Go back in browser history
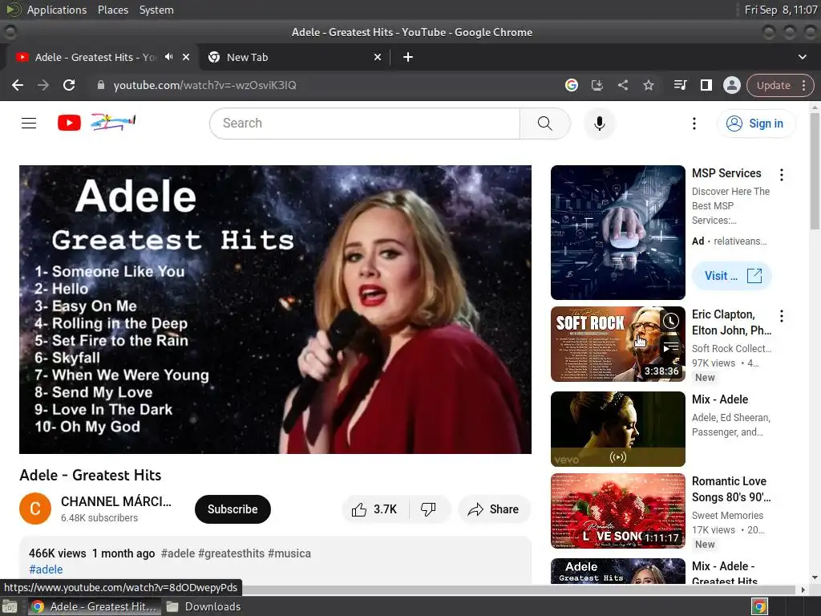This screenshot has width=821, height=616. [18, 85]
